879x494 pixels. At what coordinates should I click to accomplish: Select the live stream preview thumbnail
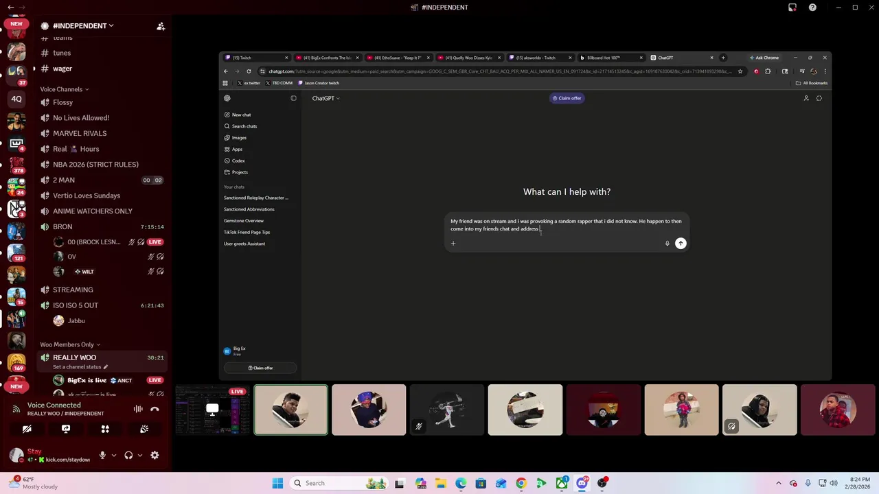point(213,410)
